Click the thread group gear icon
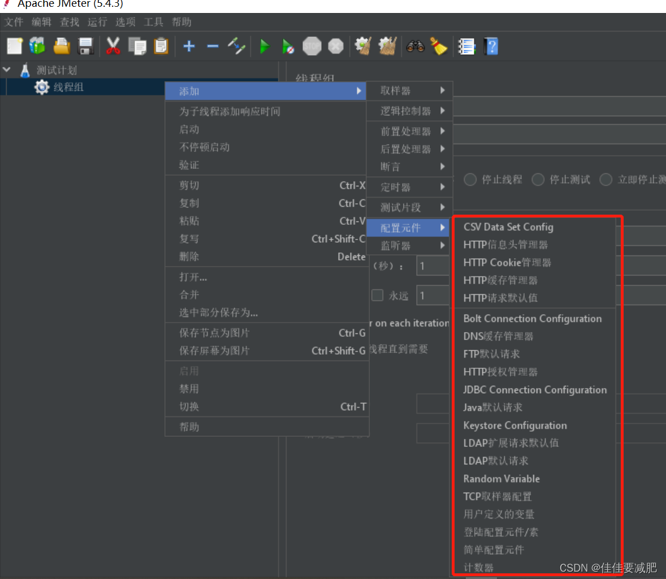Screen dimensions: 666x579 click(42, 87)
